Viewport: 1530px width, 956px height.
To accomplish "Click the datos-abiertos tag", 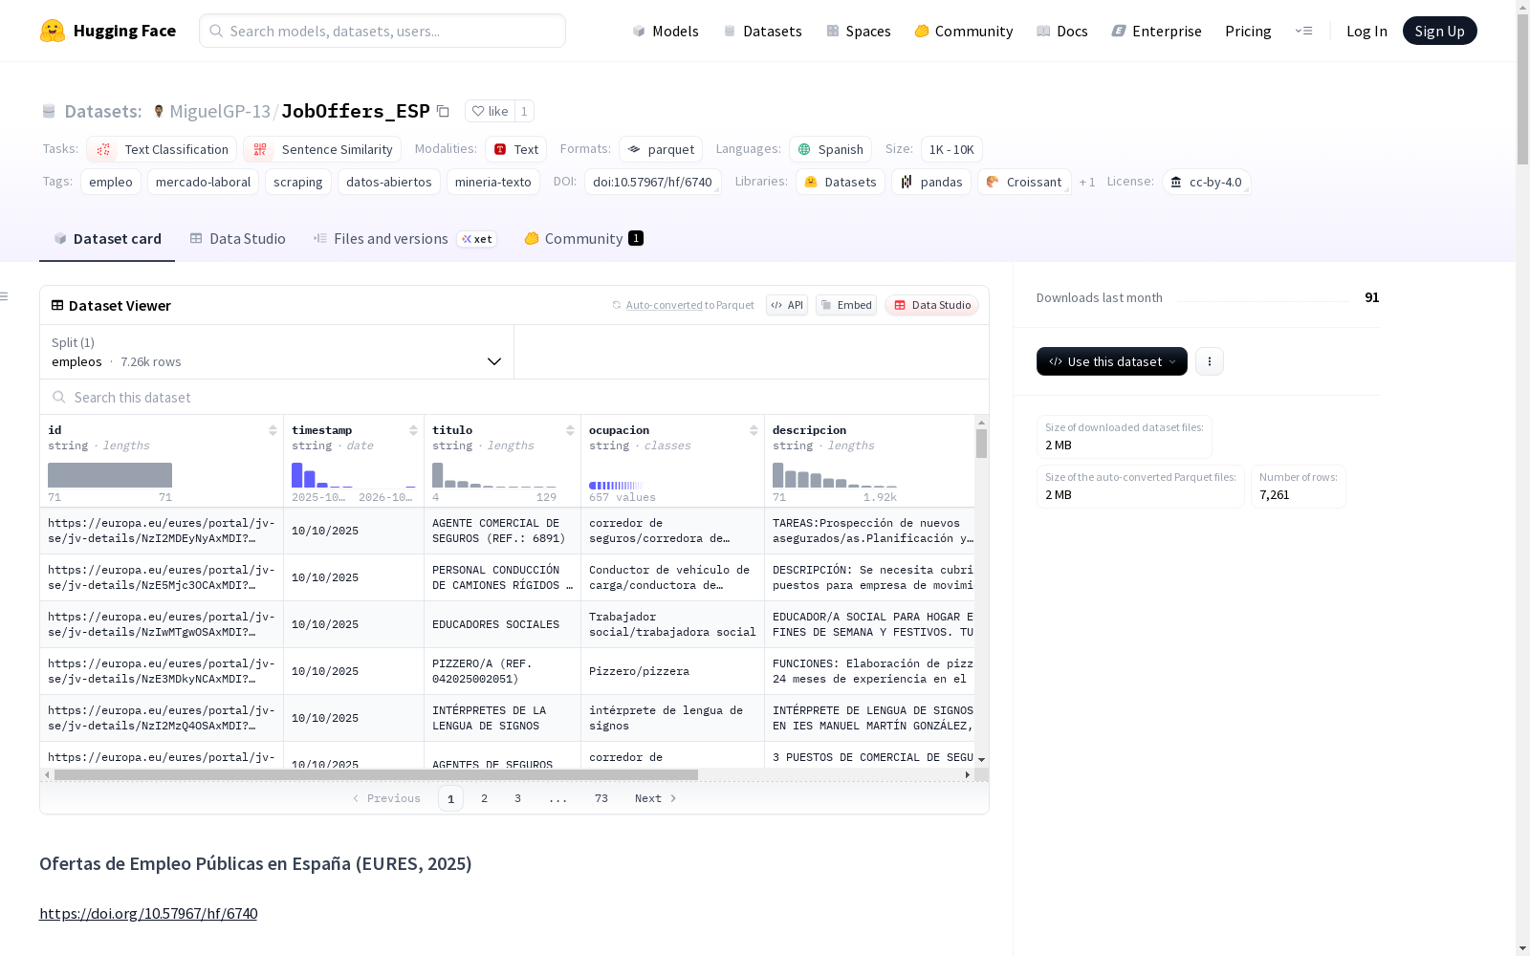I will tap(389, 182).
